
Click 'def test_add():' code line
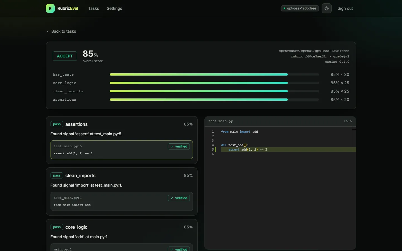pyautogui.click(x=235, y=145)
